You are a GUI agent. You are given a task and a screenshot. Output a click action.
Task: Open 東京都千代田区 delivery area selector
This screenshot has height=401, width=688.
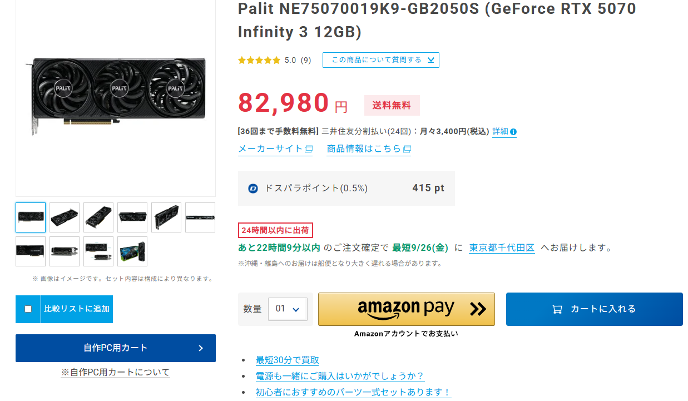point(502,247)
